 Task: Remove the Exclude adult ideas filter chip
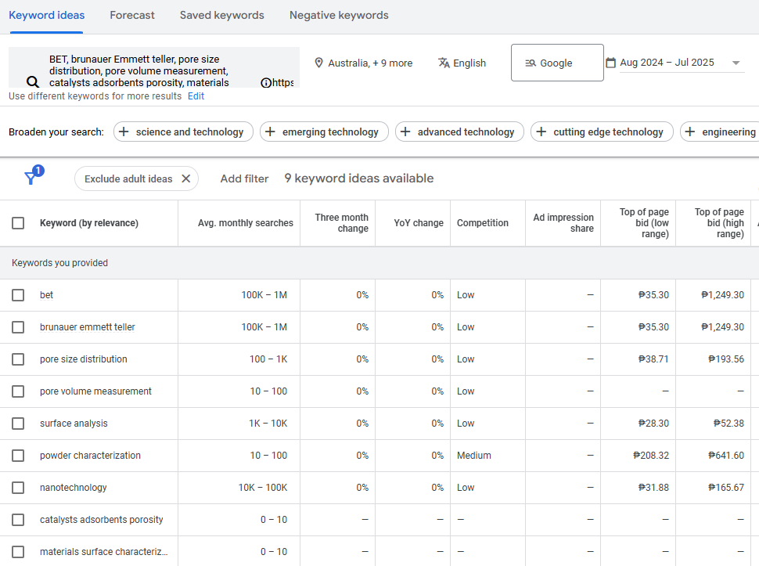point(185,178)
